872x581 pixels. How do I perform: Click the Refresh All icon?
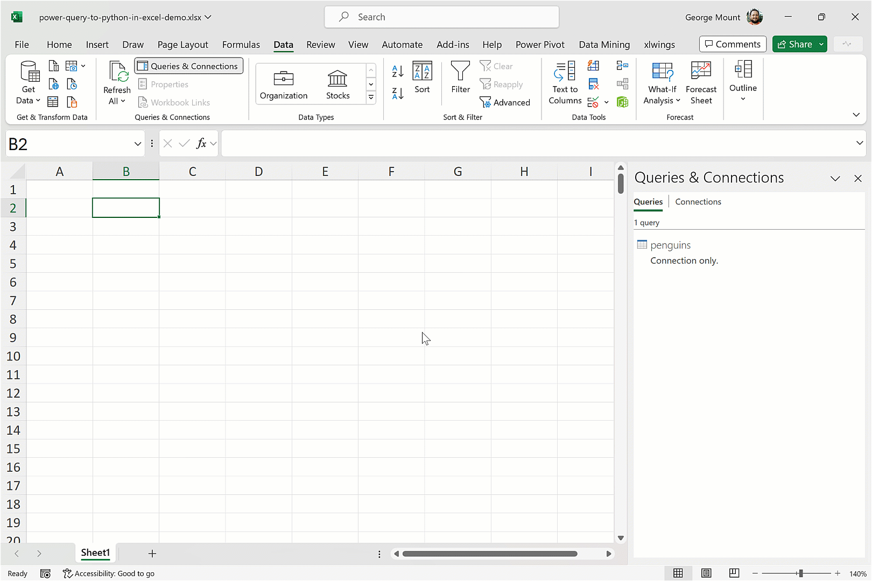coord(117,73)
